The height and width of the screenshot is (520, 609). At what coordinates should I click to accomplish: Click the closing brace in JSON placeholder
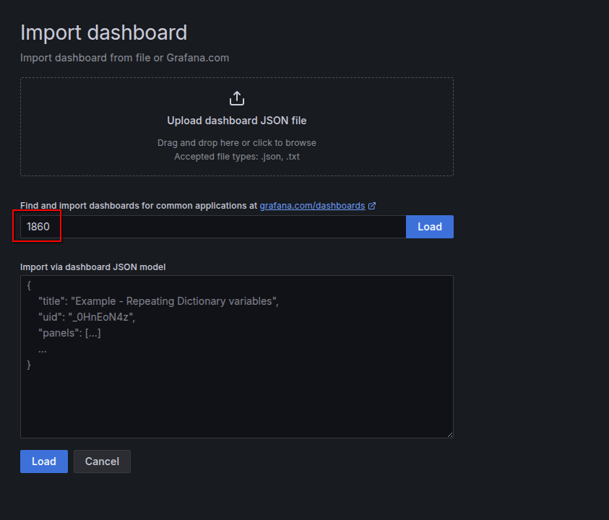point(29,365)
